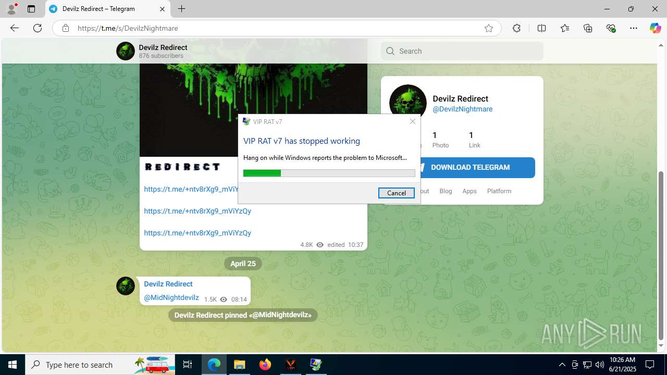This screenshot has width=667, height=375.
Task: Select the Devilz Redirect – Telegram tab
Action: [108, 9]
